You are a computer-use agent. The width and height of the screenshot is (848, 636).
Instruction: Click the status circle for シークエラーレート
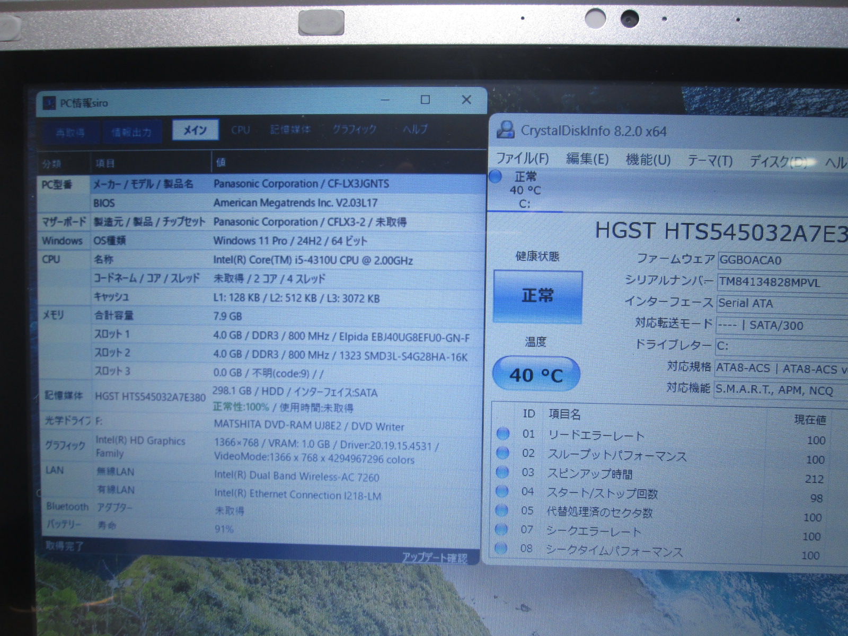[501, 529]
